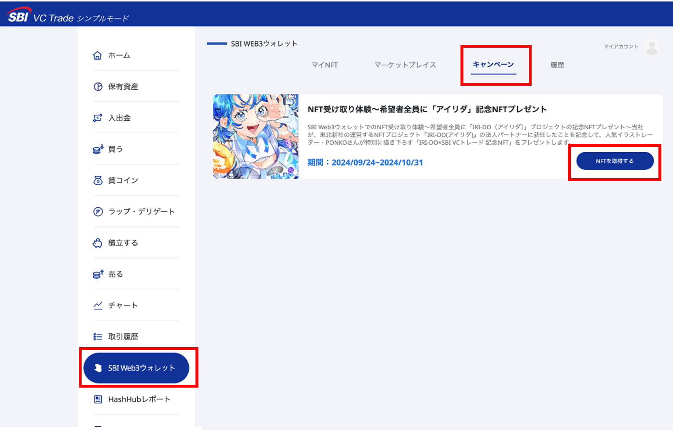The height and width of the screenshot is (430, 673).
Task: Click the 入出金 deposit icon
Action: point(97,118)
